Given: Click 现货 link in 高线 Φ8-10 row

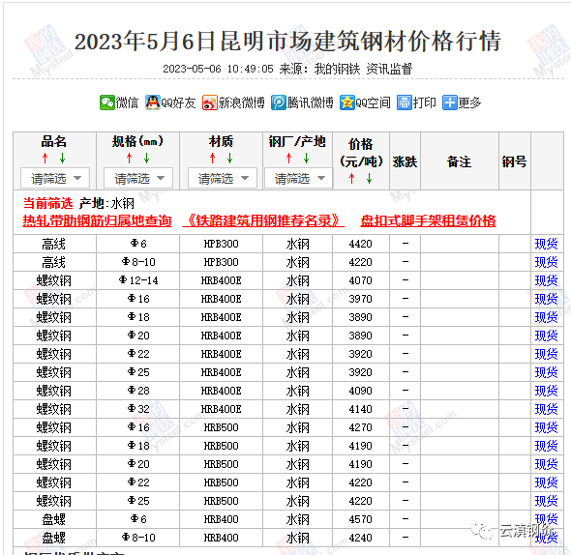Looking at the screenshot, I should point(546,262).
